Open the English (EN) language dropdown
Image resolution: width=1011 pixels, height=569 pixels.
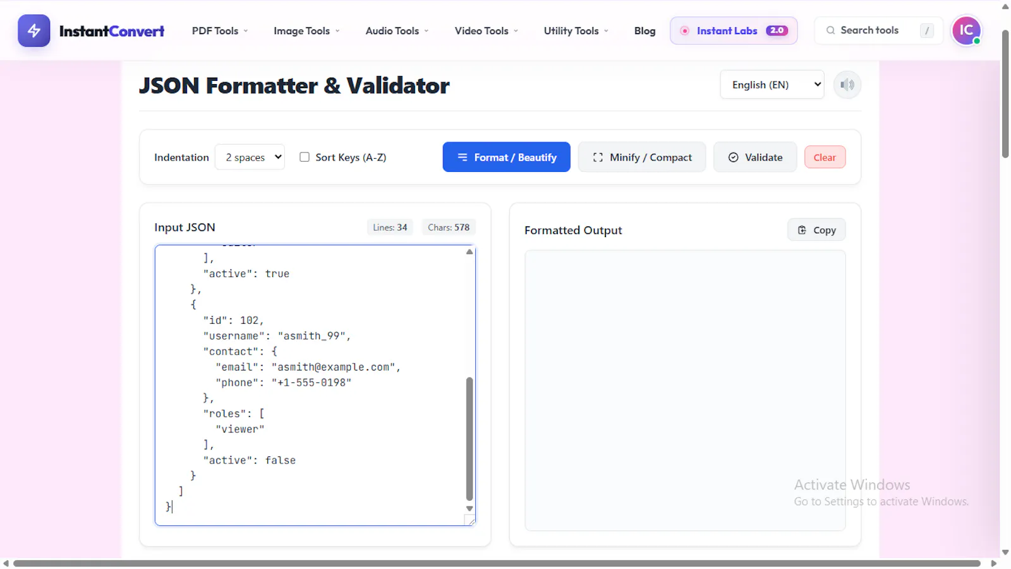coord(772,85)
